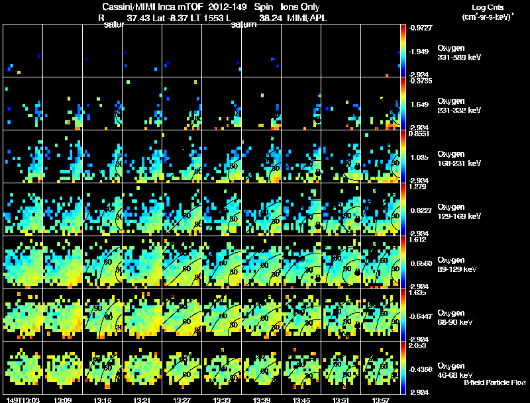Click the 13:45 time label on the axis
This screenshot has height=403, width=530.
(x=301, y=400)
